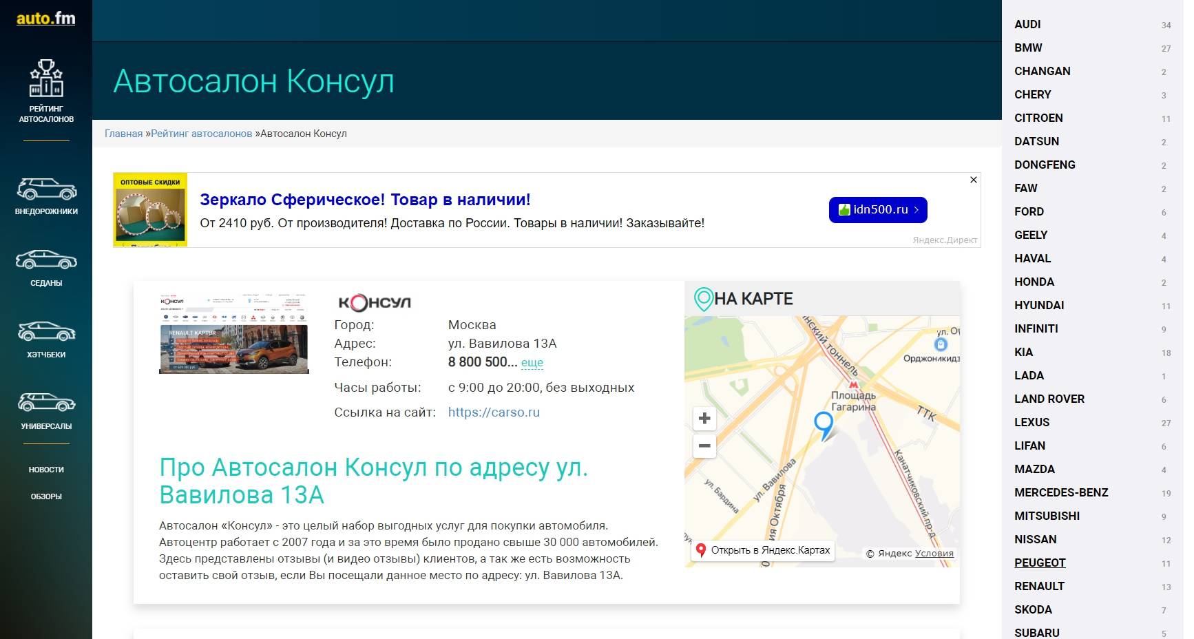Go to Рейтинг автосалонов breadcrumb link
Viewport: 1194px width, 639px height.
[x=201, y=134]
